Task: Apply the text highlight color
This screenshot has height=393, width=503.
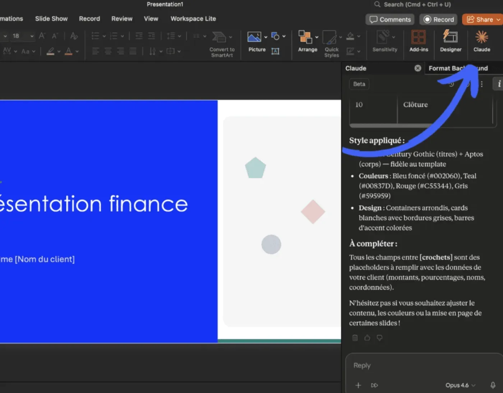Action: coord(51,51)
